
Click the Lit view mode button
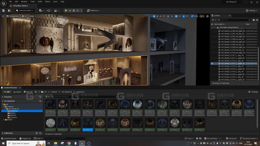24,16
